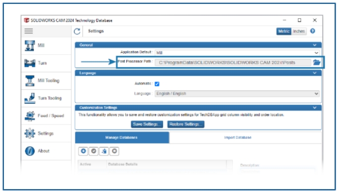Close the Technology Database window
The height and width of the screenshot is (194, 339).
click(x=315, y=20)
